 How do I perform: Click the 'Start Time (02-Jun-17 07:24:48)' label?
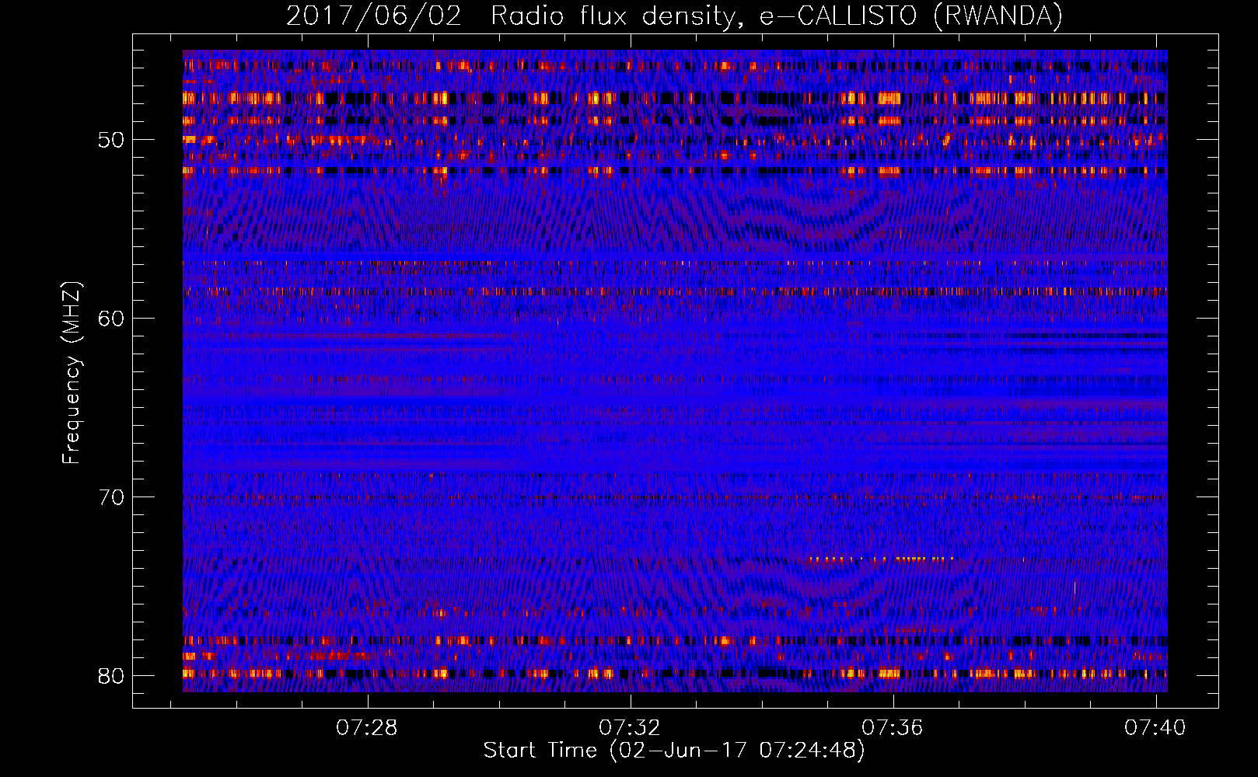tap(674, 751)
